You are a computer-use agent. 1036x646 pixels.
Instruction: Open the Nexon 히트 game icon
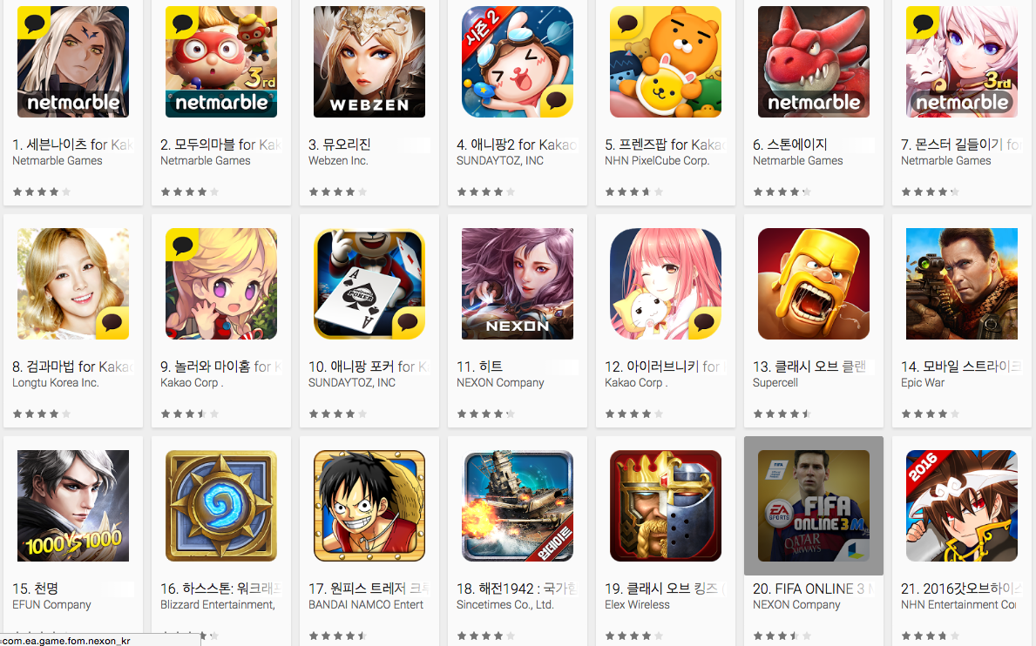click(518, 284)
